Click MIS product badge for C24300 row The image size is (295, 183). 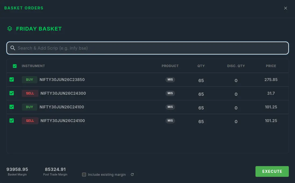pos(170,93)
